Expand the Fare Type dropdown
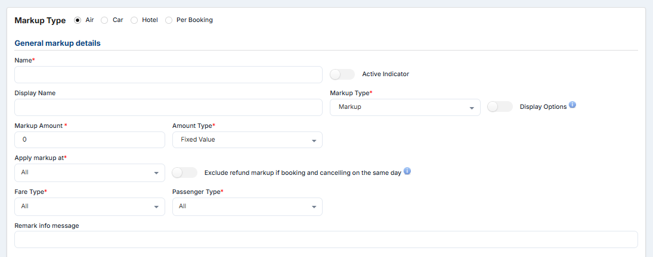 (x=89, y=206)
